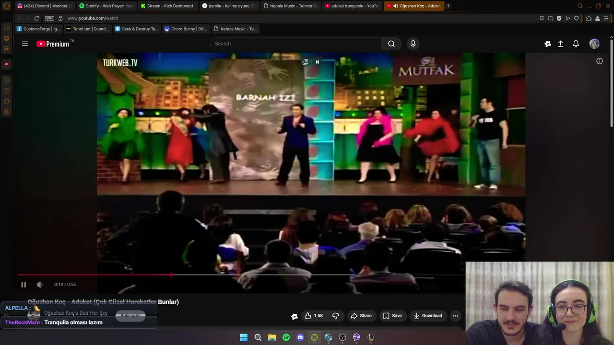
Task: Open Opera GX sidebar GX Corner gamepad icon
Action: click(x=6, y=28)
